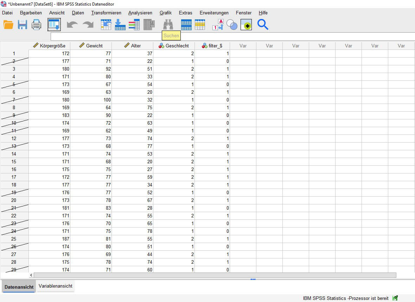The height and width of the screenshot is (302, 415).
Task: Click the Show All Variables icon
Action: tap(246, 25)
